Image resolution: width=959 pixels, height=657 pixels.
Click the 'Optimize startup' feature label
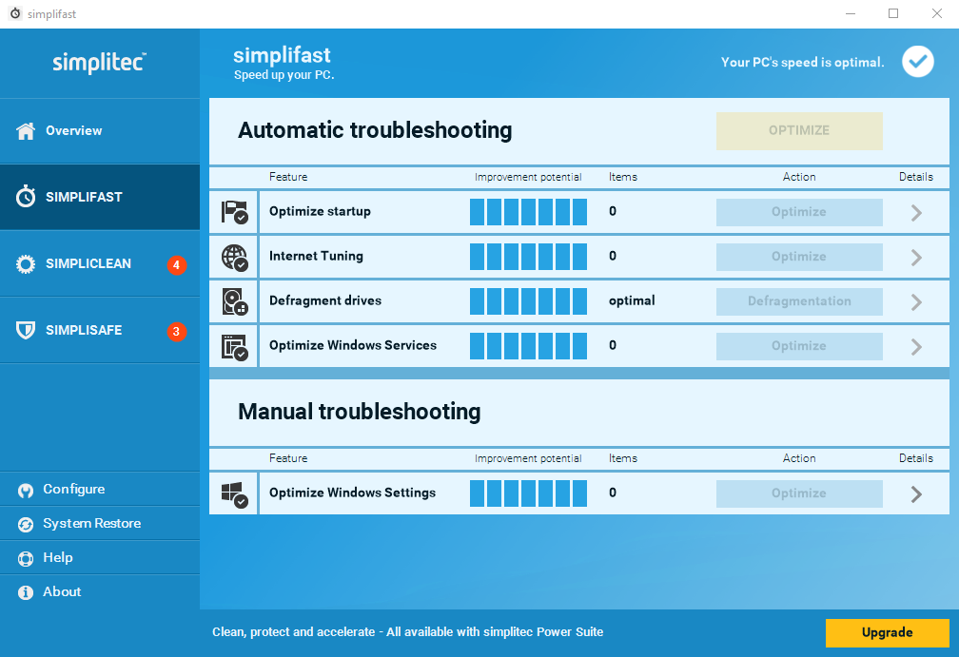coord(320,211)
